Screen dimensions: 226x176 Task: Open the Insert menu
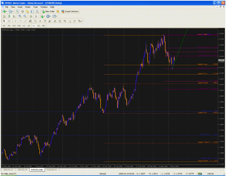click(x=20, y=7)
